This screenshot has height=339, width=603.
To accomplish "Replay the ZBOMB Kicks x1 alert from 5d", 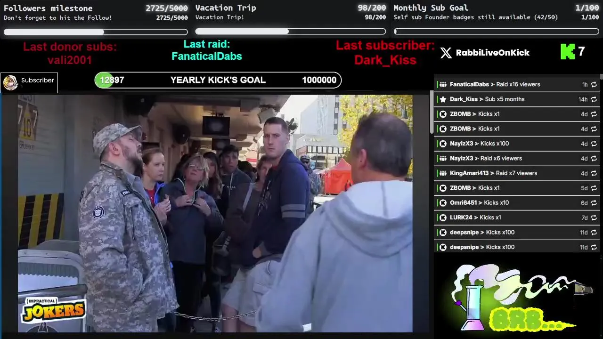I will 594,188.
